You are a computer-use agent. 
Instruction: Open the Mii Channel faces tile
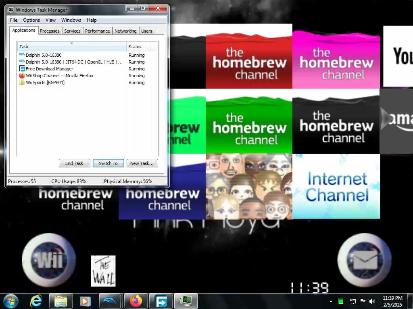(x=249, y=186)
